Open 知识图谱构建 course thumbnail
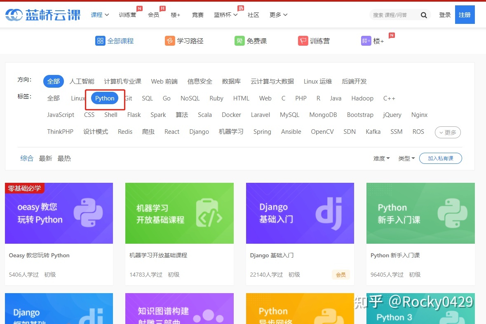Screen dimensions: 486x324 pyautogui.click(x=179, y=308)
